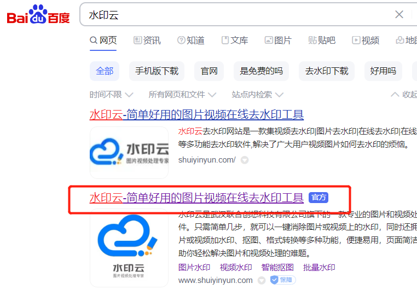Open the dropdown arrow beside www.shuiyinyun.com

[x=262, y=280]
